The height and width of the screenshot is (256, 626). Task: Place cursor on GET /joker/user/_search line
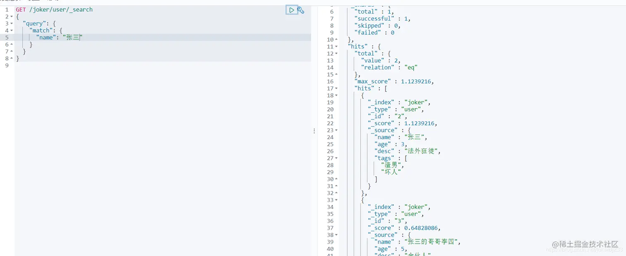point(54,9)
